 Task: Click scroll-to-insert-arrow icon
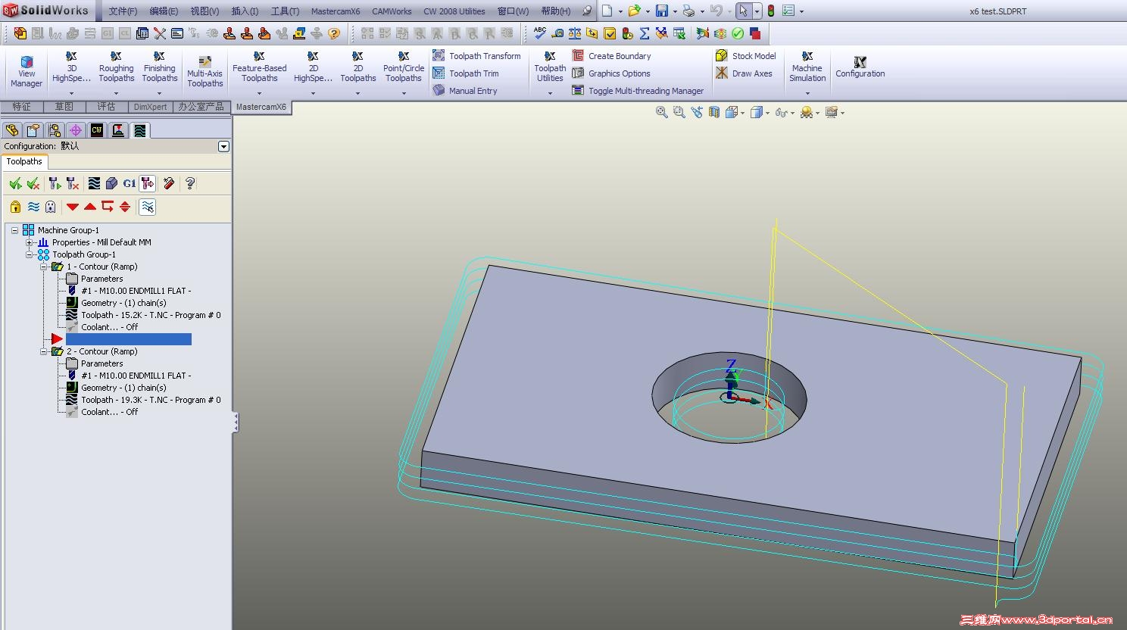pos(125,207)
